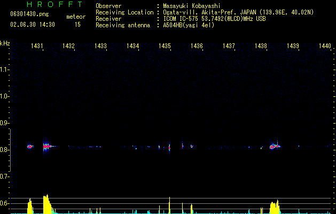Click the 1.0 kHz frequency label
336x214 pixels.
click(x=4, y=96)
